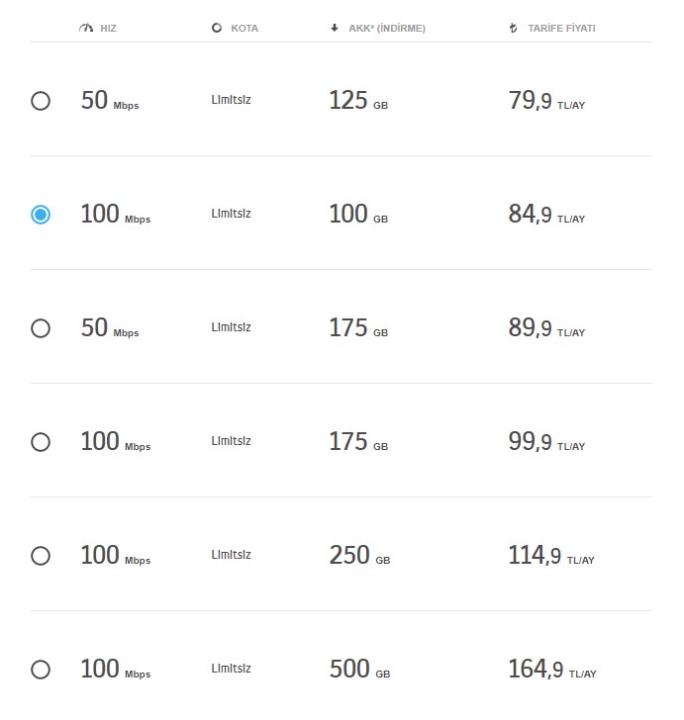Click the AKK* (İNDİRME) column header

[387, 29]
